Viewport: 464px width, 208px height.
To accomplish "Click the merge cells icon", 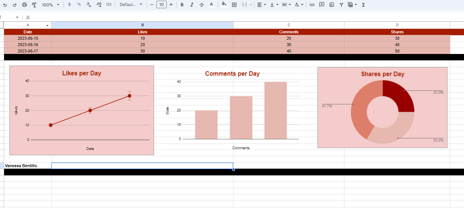I will pyautogui.click(x=244, y=5).
